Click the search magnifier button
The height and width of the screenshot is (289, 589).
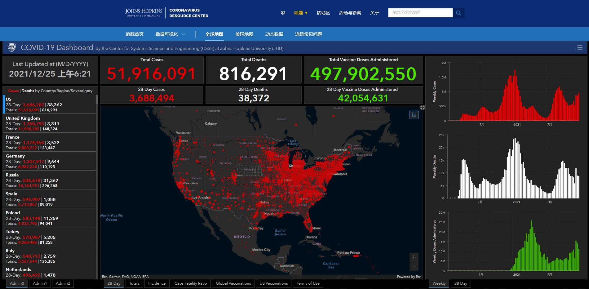click(458, 13)
